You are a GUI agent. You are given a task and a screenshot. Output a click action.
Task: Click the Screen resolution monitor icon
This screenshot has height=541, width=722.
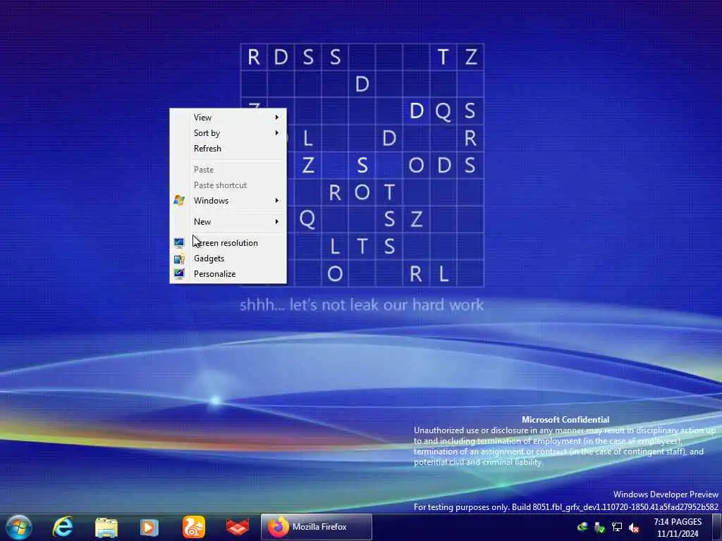coord(179,242)
